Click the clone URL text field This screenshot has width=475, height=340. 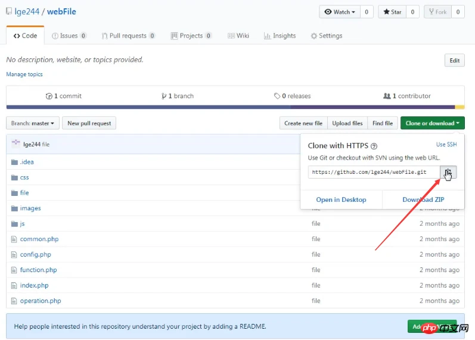click(x=374, y=172)
